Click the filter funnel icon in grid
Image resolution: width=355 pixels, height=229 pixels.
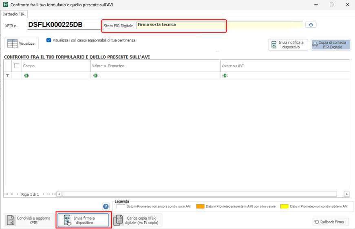pos(7,75)
